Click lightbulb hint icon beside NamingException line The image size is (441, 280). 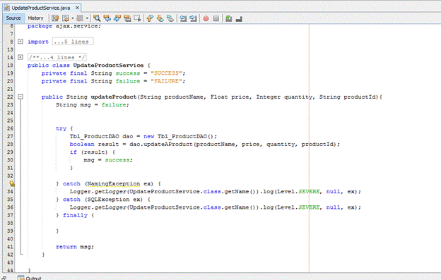pyautogui.click(x=12, y=183)
